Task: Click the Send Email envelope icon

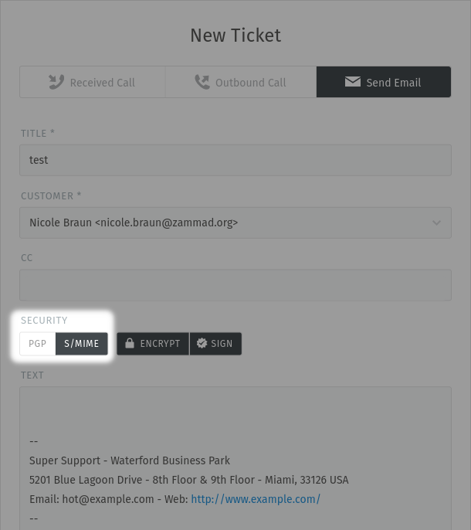Action: [353, 82]
